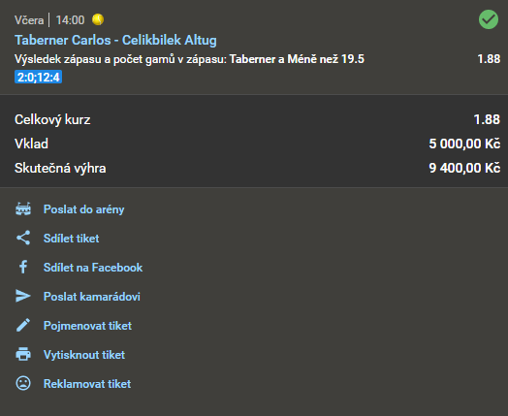This screenshot has height=416, width=508.
Task: Choose Sdílet tiket
Action: [x=72, y=239]
